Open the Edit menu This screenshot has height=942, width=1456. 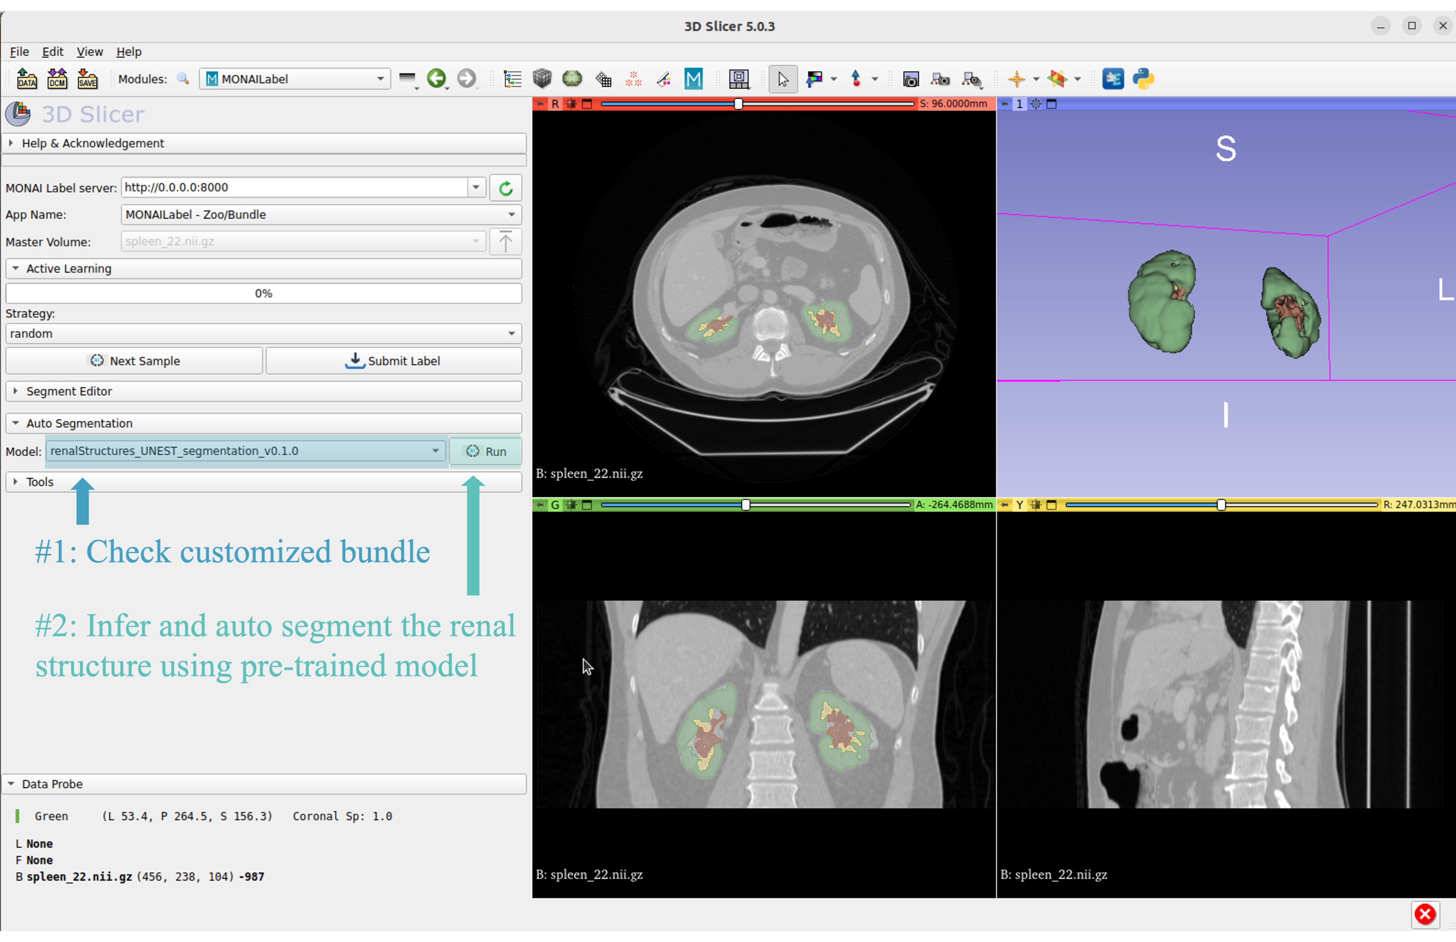tap(52, 51)
